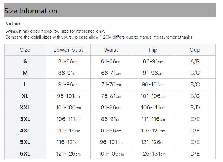
Task: Click the A/B cup cell
Action: (x=195, y=62)
